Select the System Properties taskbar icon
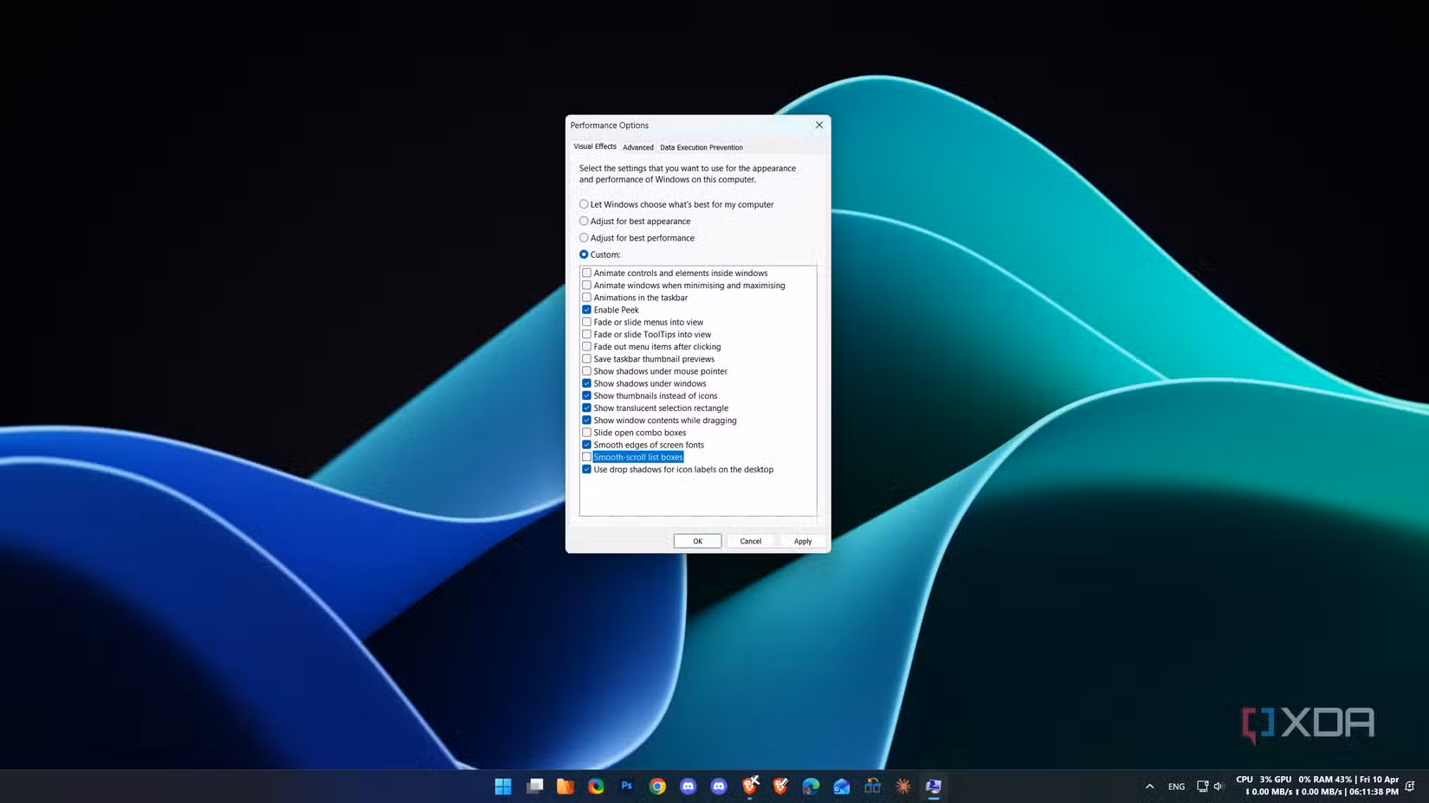 tap(934, 786)
